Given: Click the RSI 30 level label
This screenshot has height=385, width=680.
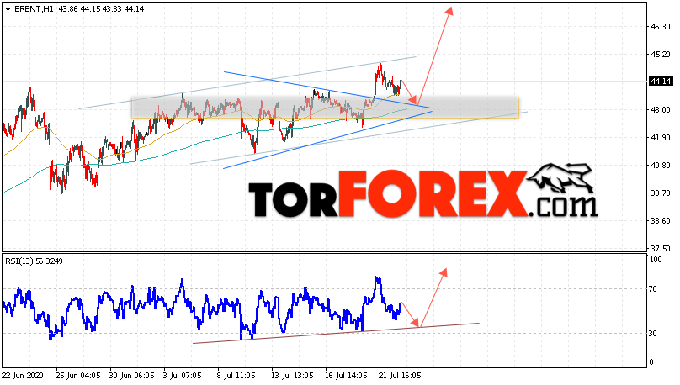Looking at the screenshot, I should (655, 334).
